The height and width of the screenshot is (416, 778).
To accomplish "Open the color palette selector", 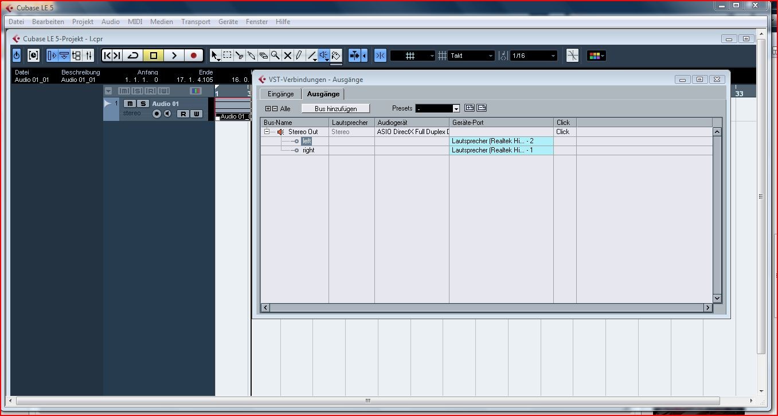I will (x=596, y=56).
